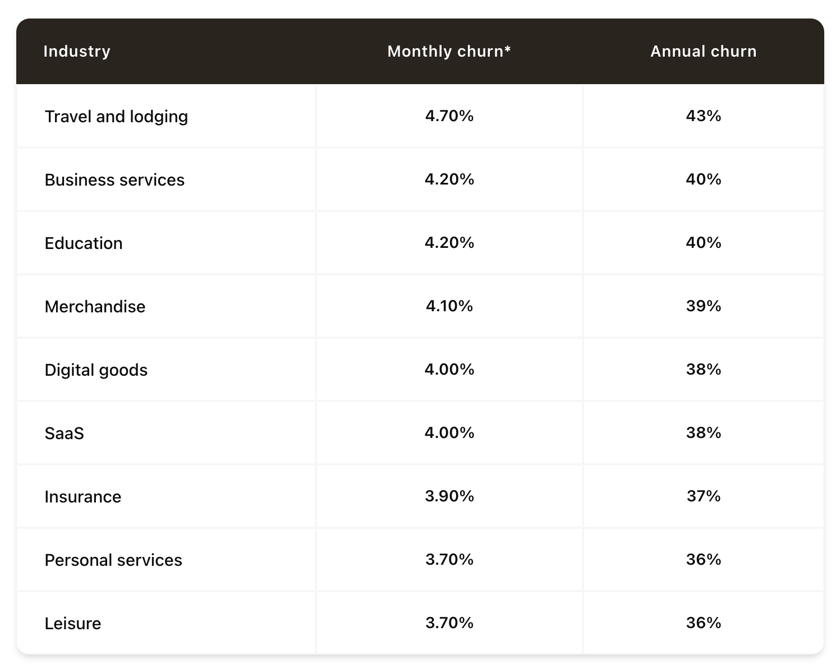Click the Annual churn column header
836x664 pixels.
coord(703,51)
